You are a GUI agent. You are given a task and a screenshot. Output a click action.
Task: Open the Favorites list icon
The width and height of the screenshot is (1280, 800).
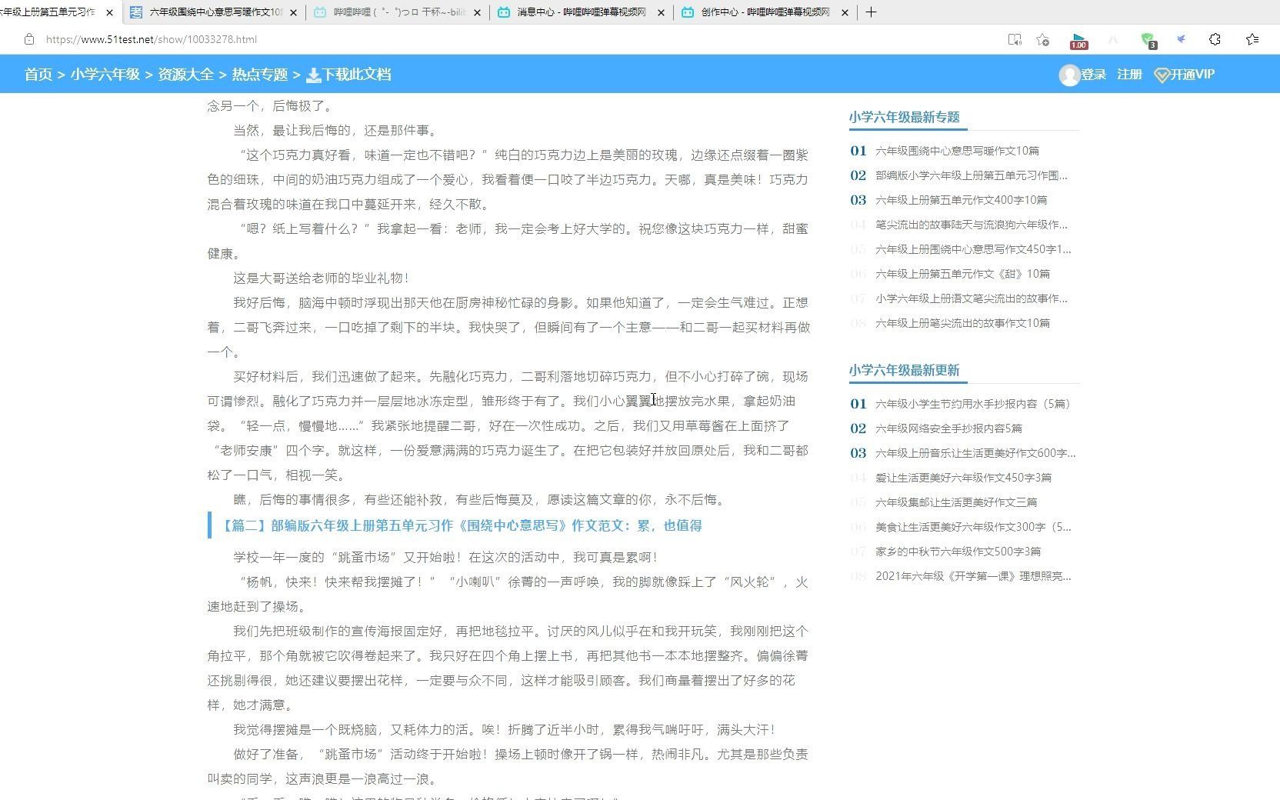coord(1252,39)
